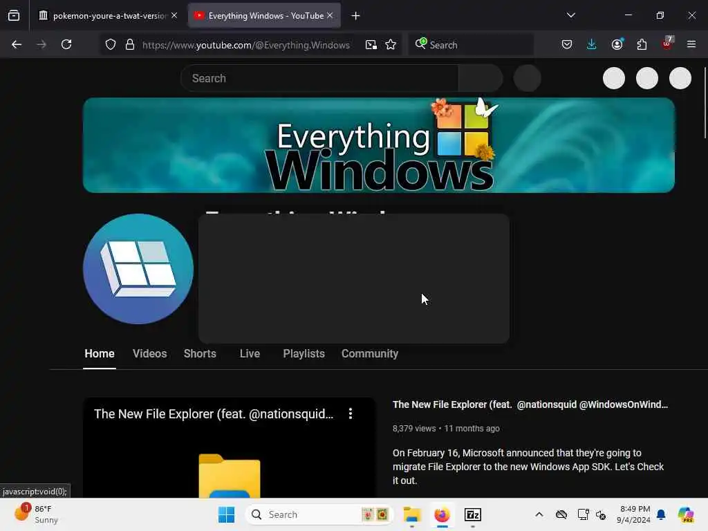The height and width of the screenshot is (531, 708).
Task: Open the Playlists channel tab
Action: [304, 353]
